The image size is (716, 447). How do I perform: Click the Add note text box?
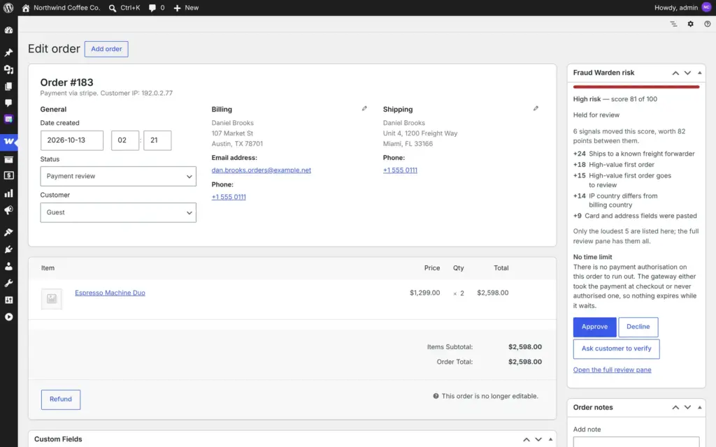[x=636, y=442]
